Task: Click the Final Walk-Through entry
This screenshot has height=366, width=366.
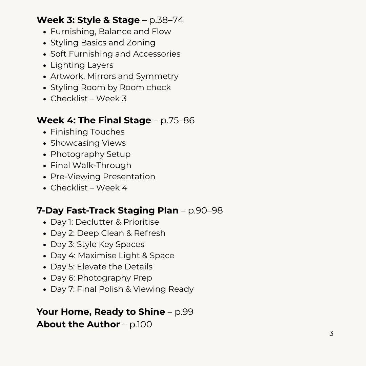Action: tap(90, 165)
